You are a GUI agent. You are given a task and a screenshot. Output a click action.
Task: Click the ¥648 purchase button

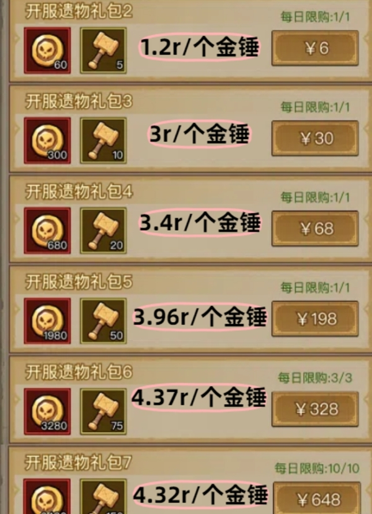(317, 498)
